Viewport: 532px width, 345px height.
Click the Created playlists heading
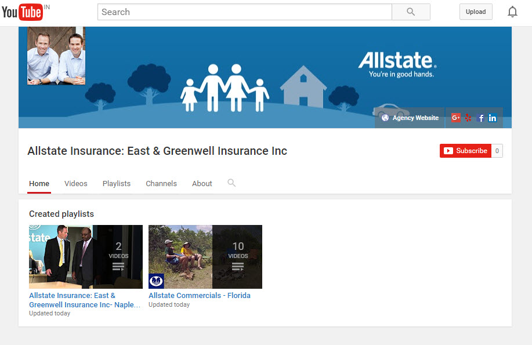(61, 214)
